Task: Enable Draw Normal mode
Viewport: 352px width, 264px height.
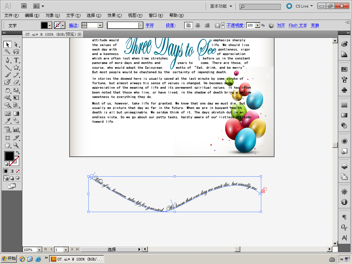Action: pos(6,178)
